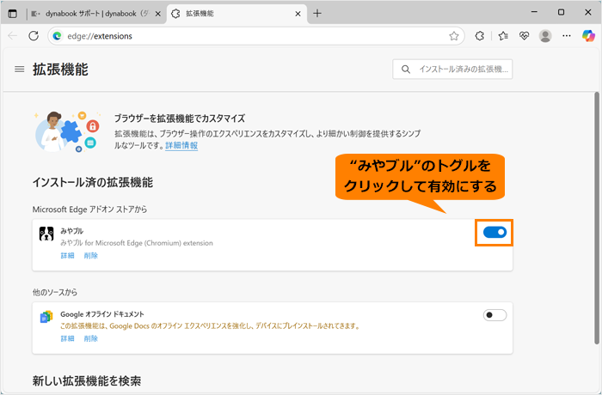
Task: Click the インストール済の拡張機能 heading
Action: [x=93, y=182]
